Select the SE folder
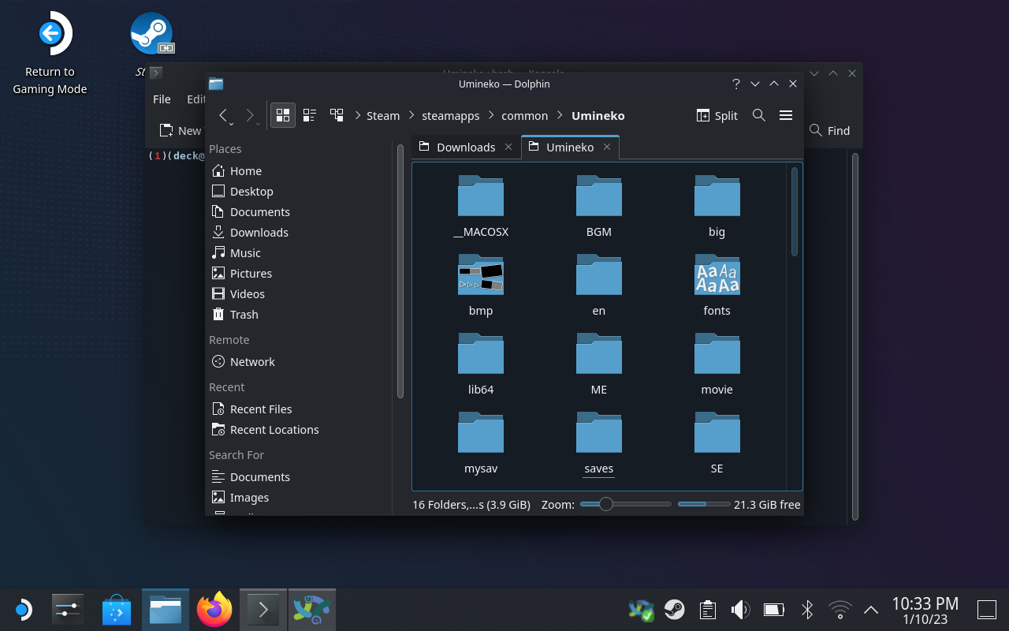The width and height of the screenshot is (1009, 631). (x=717, y=443)
